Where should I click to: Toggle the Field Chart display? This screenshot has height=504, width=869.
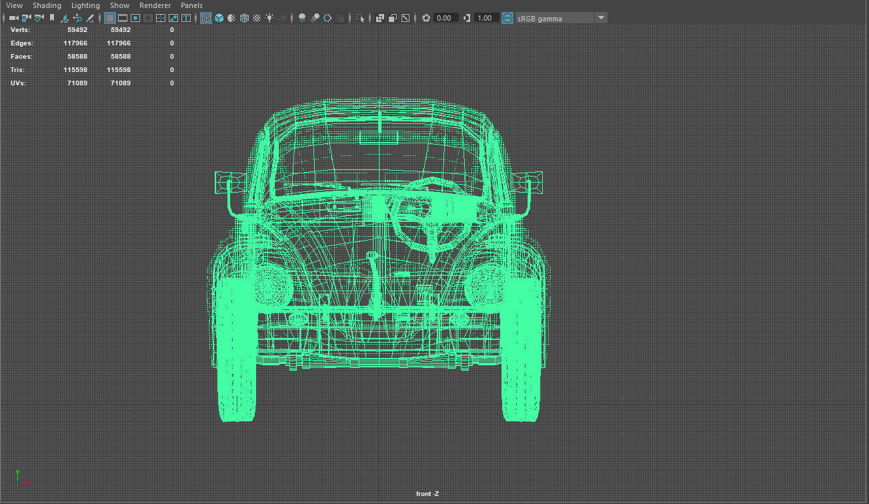pos(161,18)
